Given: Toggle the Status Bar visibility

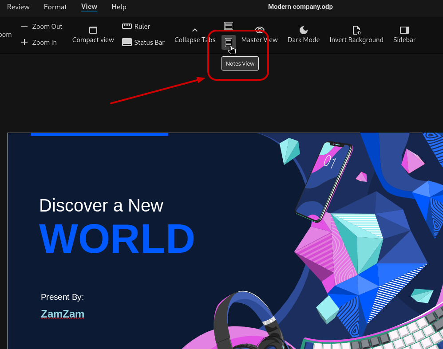Looking at the screenshot, I should [x=143, y=43].
